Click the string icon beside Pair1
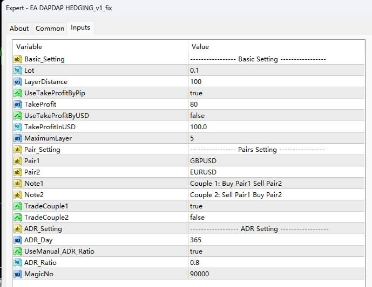Screen dimensions: 372x287 pyautogui.click(x=18, y=161)
